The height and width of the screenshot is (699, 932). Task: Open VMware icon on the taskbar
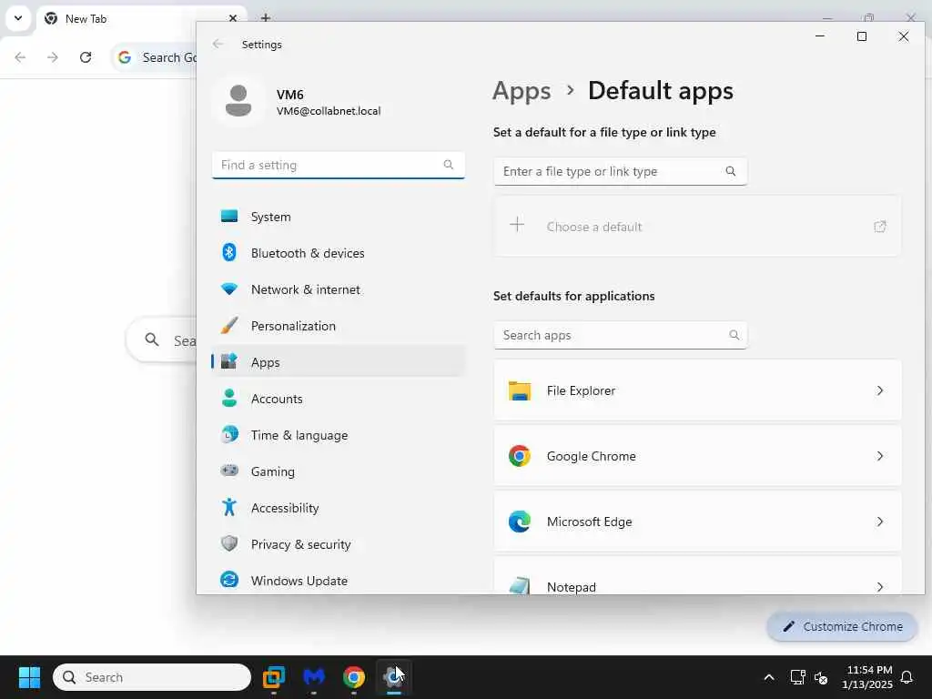click(273, 677)
